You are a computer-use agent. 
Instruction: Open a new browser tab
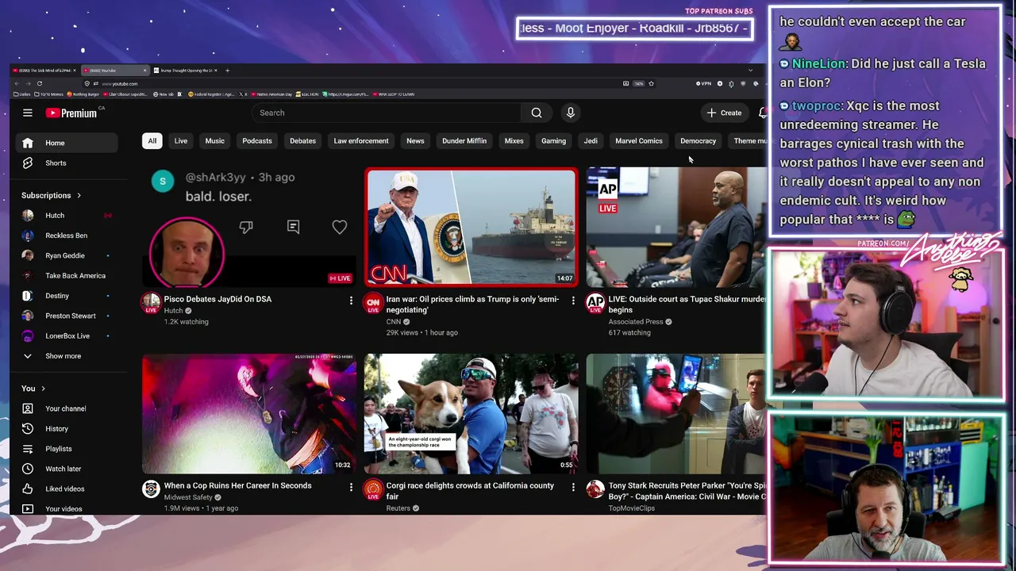[227, 71]
